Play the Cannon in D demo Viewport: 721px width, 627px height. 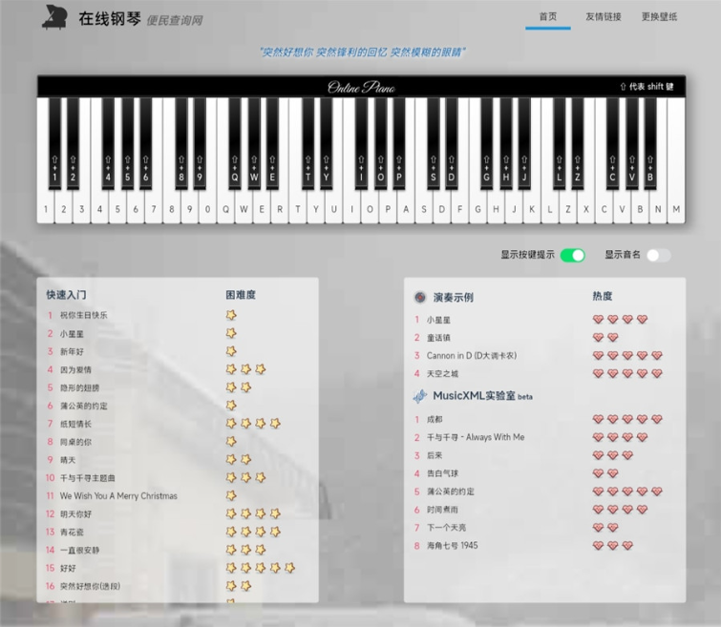coord(472,356)
